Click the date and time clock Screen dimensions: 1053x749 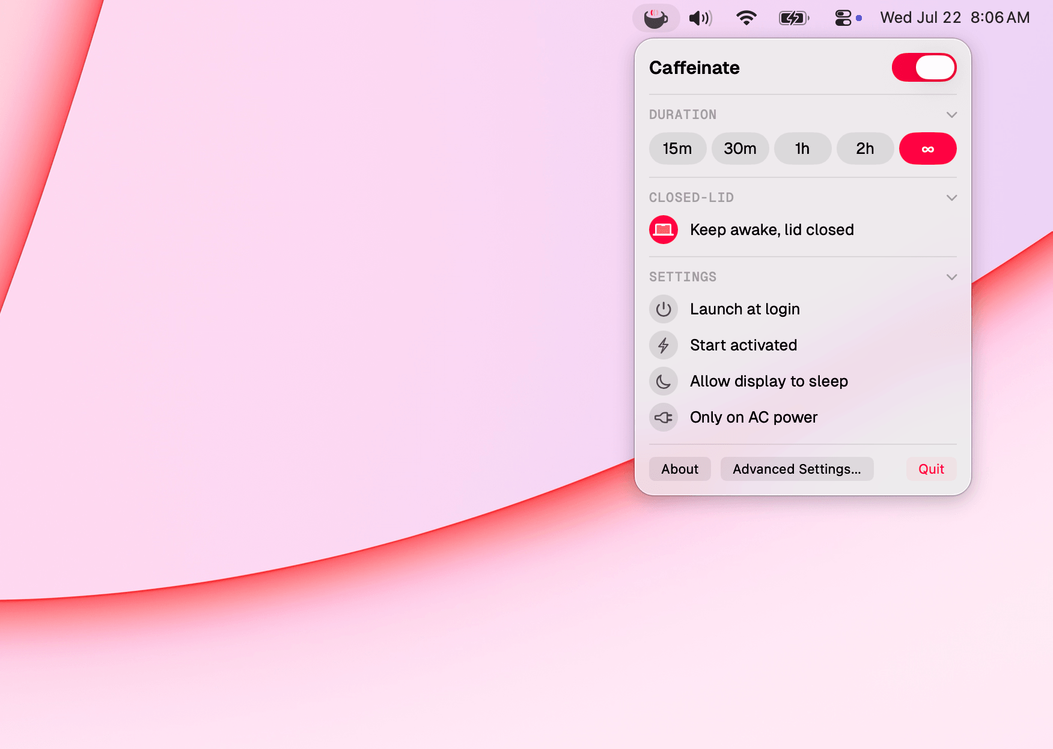click(955, 18)
